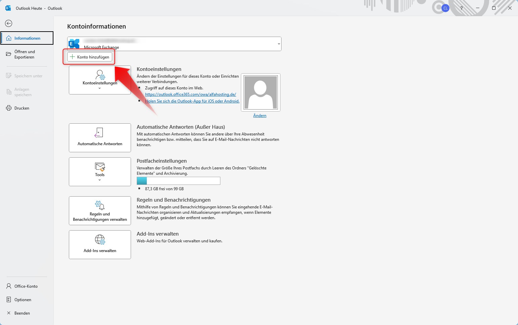The height and width of the screenshot is (325, 518).
Task: Open Anlagen speichern
Action: pyautogui.click(x=23, y=92)
